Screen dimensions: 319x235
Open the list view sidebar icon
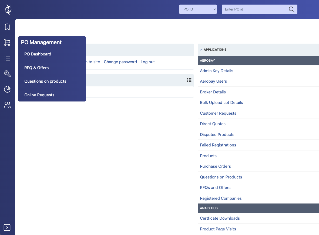click(x=7, y=58)
